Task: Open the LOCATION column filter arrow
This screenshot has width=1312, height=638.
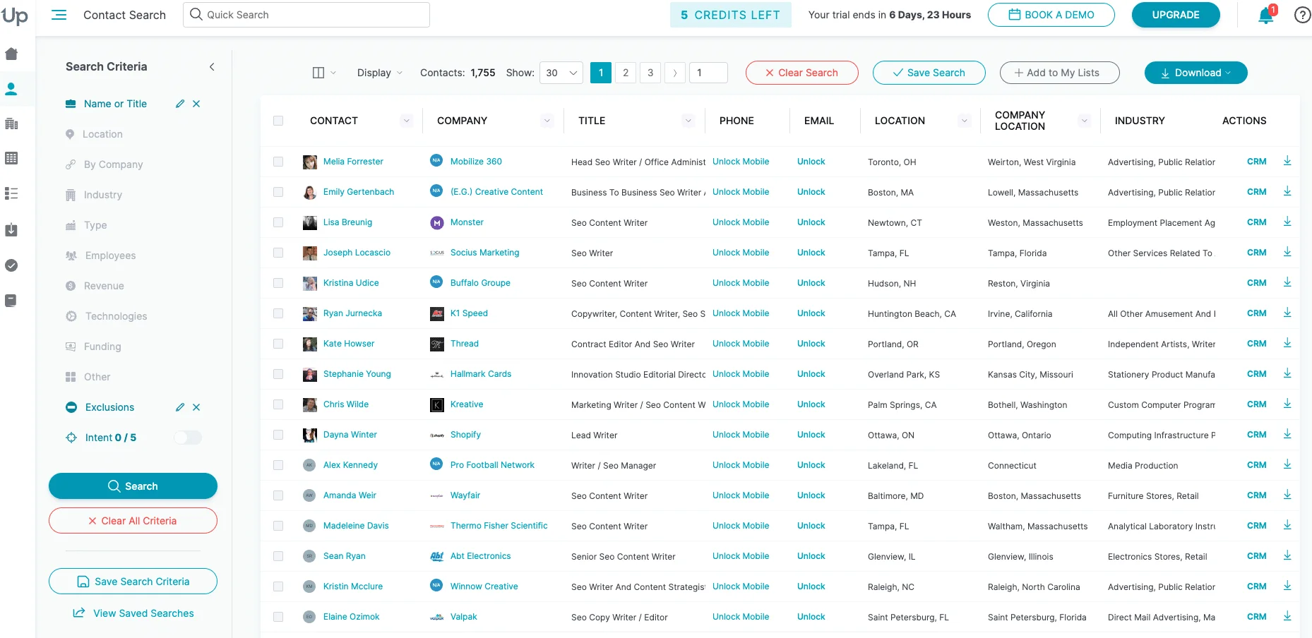Action: pos(965,121)
